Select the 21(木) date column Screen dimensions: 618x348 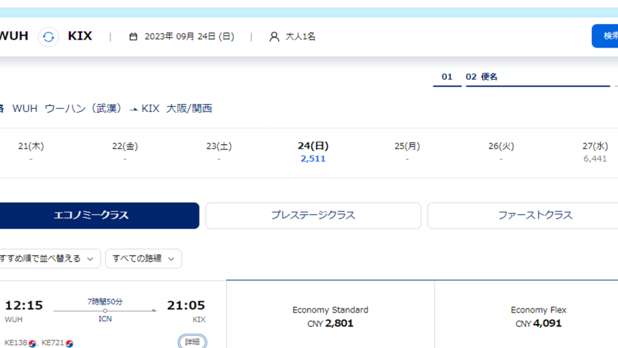(31, 152)
